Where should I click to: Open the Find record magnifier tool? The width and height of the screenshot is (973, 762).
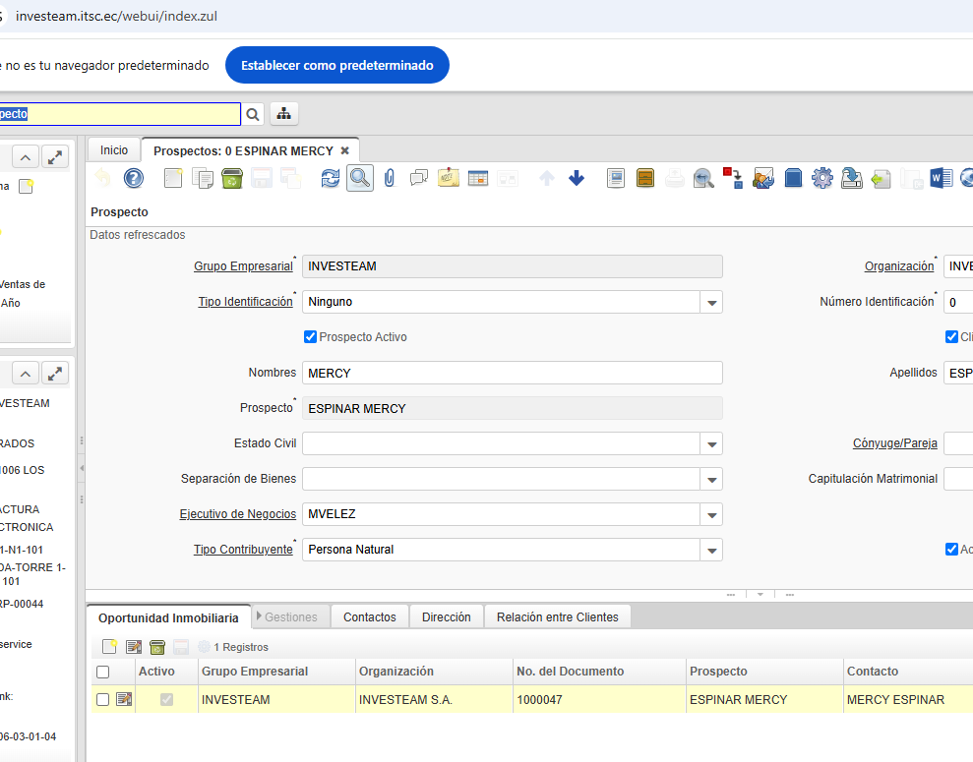pyautogui.click(x=360, y=178)
